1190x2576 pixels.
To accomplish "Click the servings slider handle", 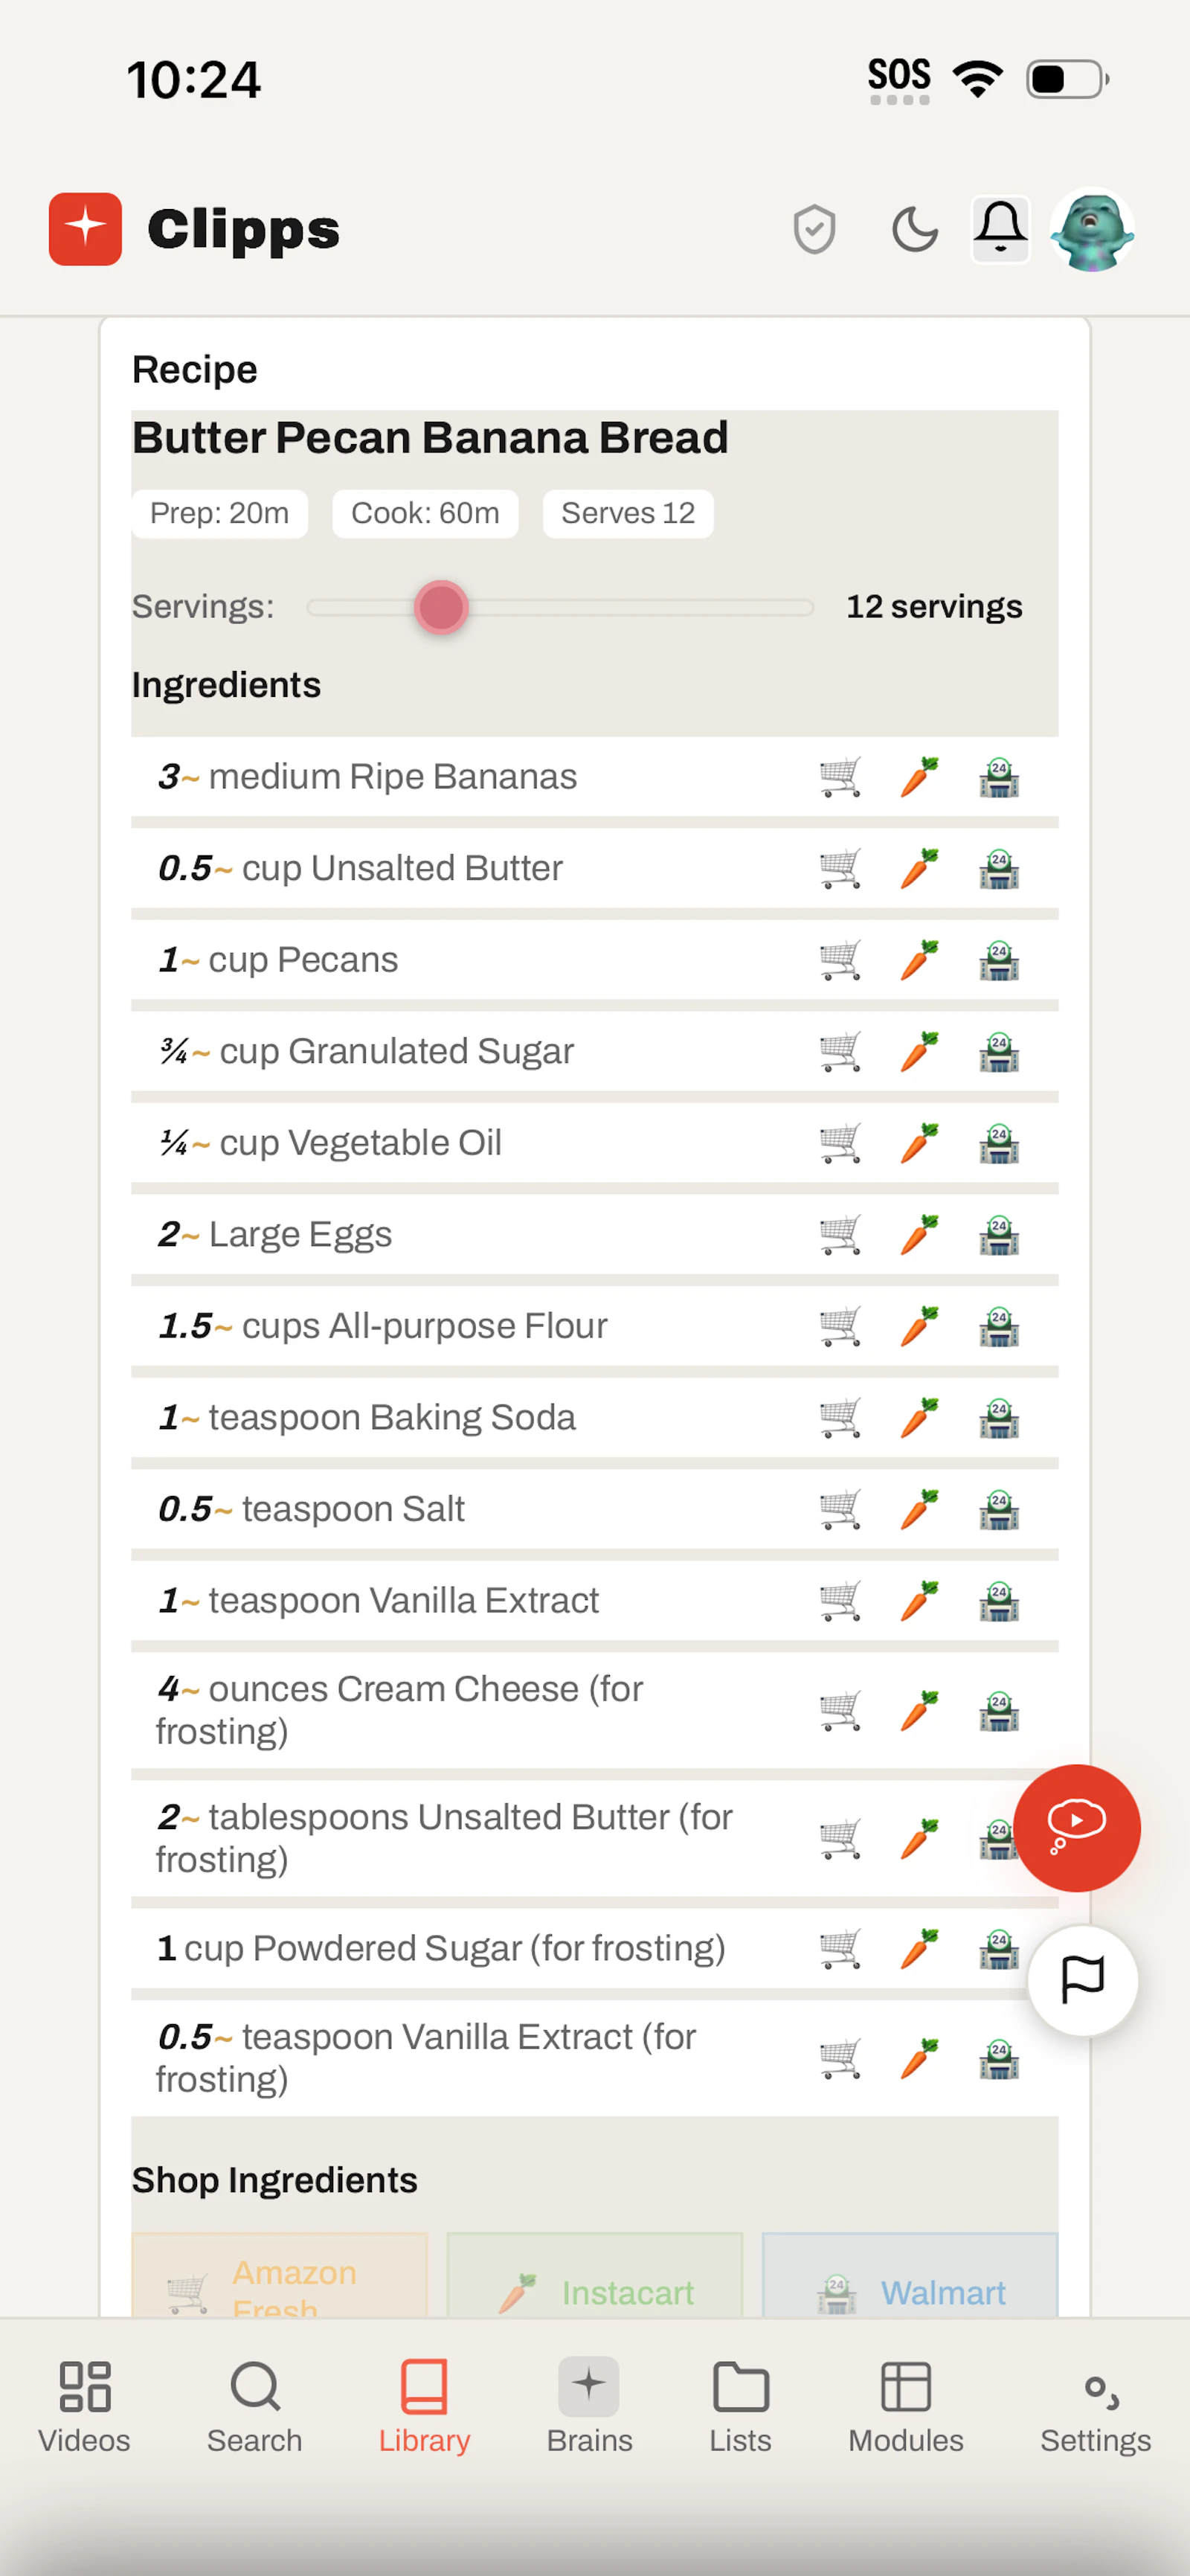I will click(441, 607).
